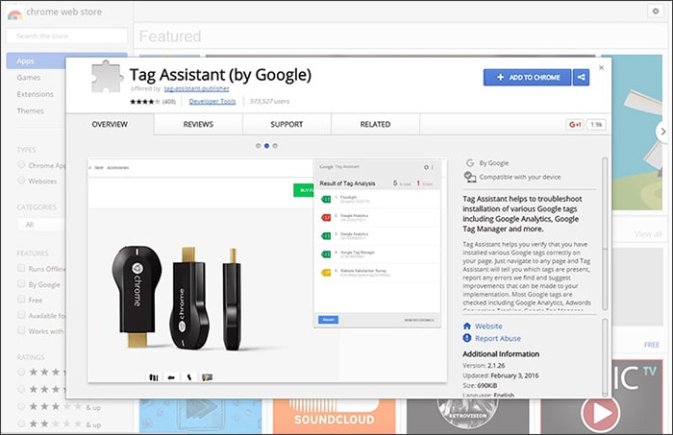Enable the Free checkbox
Viewport: 673px width, 435px height.
click(x=21, y=300)
